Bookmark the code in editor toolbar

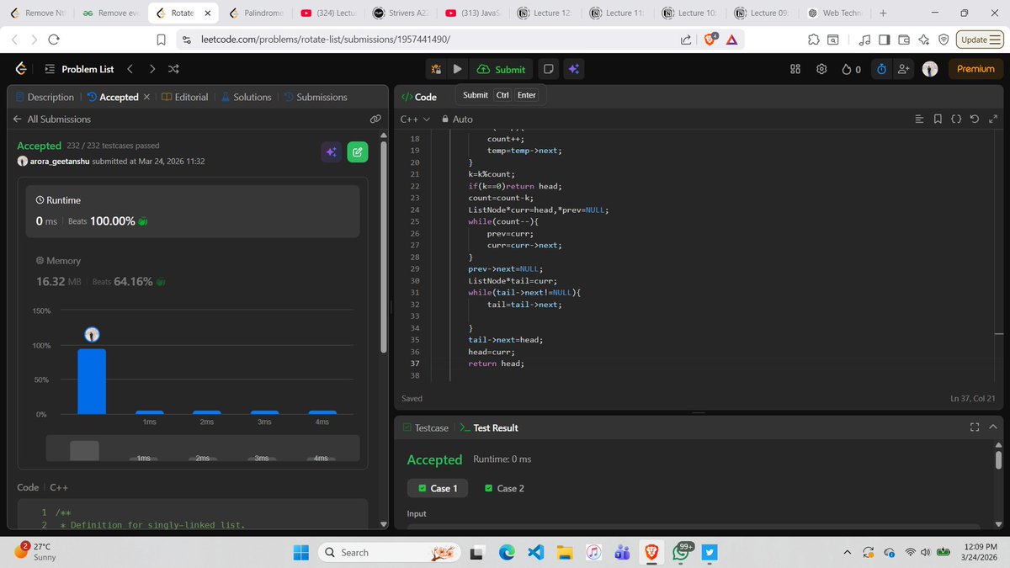(x=938, y=119)
